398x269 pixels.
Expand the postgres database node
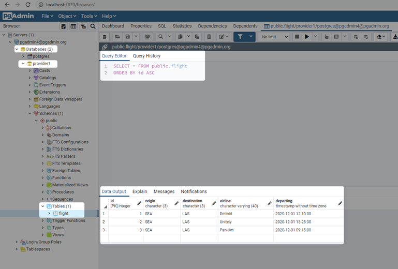23,56
